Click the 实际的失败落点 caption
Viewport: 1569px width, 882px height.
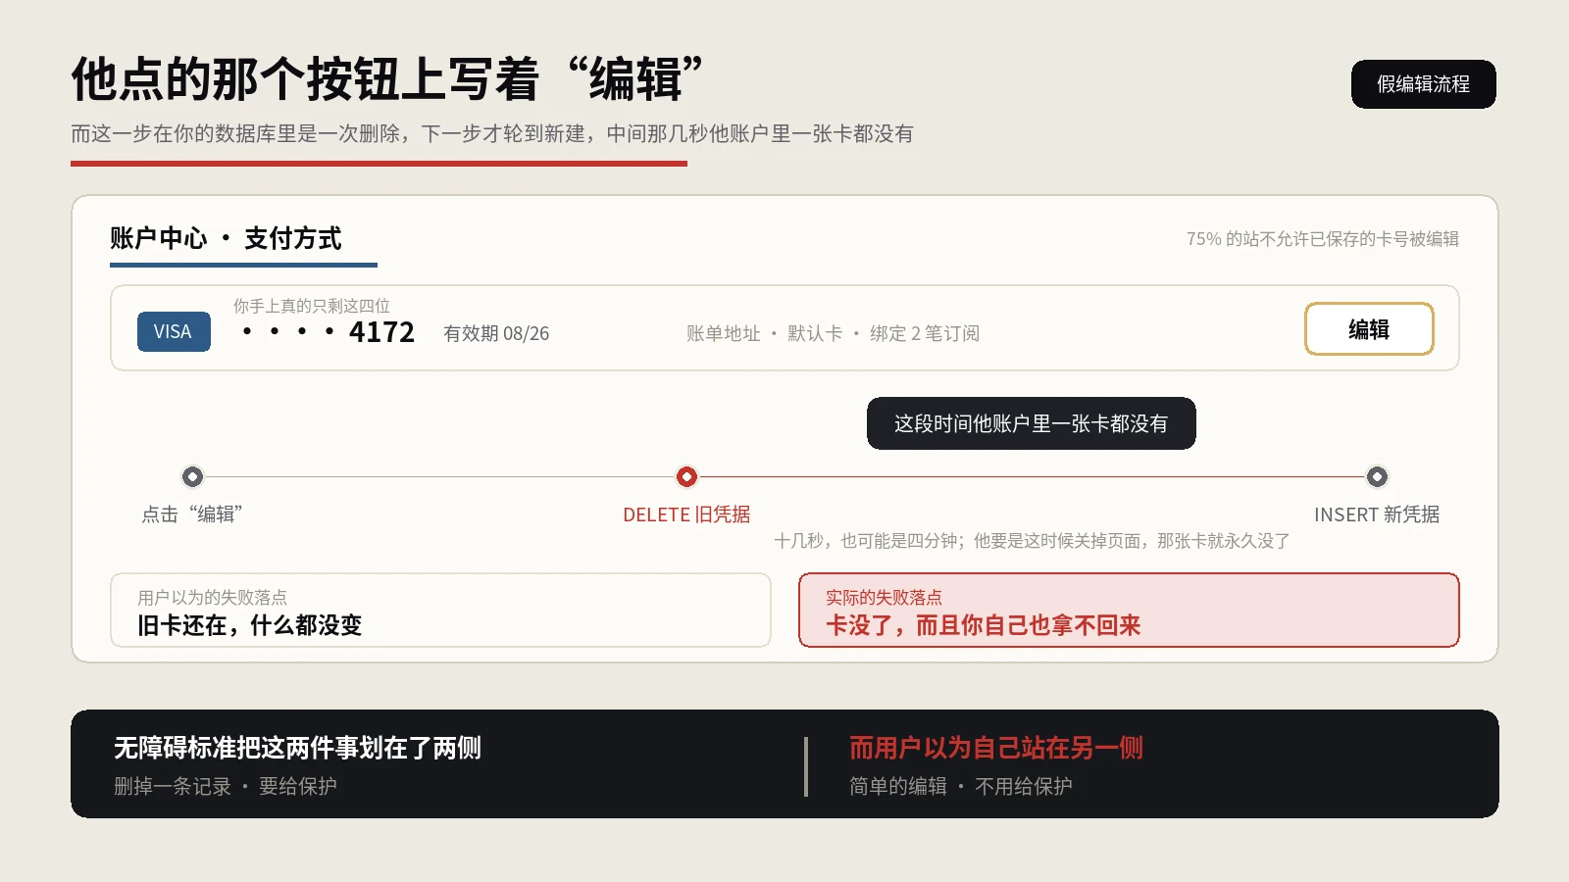(884, 597)
